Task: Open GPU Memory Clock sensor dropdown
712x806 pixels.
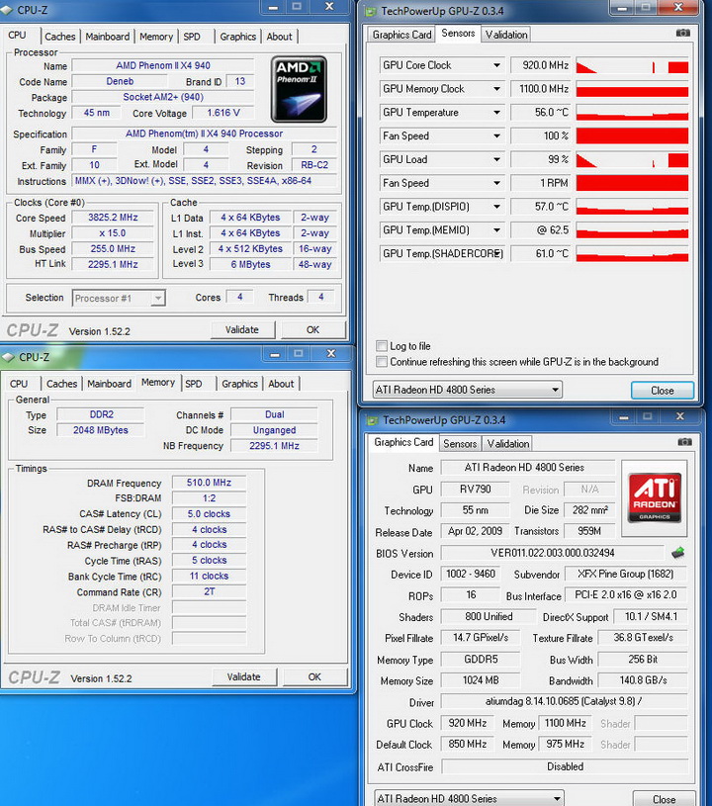Action: (x=496, y=89)
